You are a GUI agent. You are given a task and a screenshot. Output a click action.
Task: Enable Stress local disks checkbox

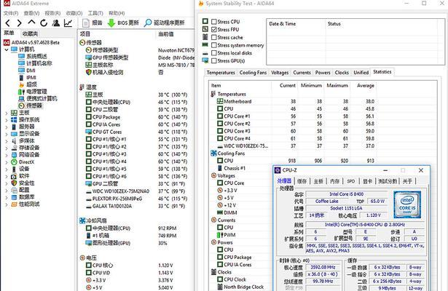click(214, 53)
